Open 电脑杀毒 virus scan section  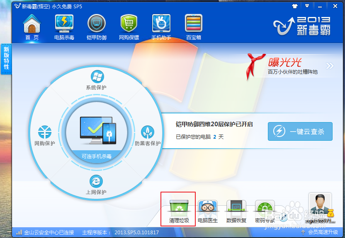coord(64,27)
